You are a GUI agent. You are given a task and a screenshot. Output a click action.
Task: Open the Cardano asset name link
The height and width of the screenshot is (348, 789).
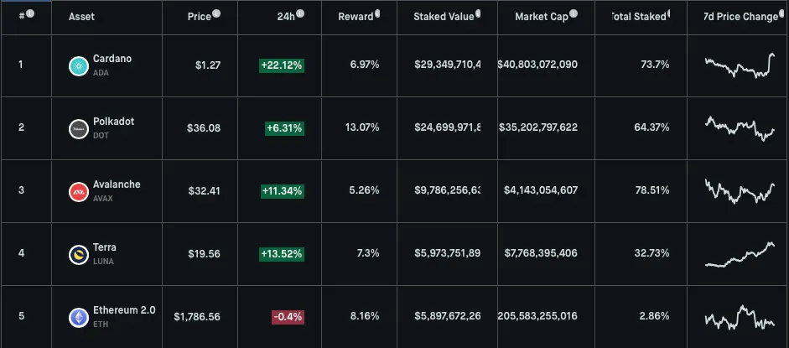point(113,59)
